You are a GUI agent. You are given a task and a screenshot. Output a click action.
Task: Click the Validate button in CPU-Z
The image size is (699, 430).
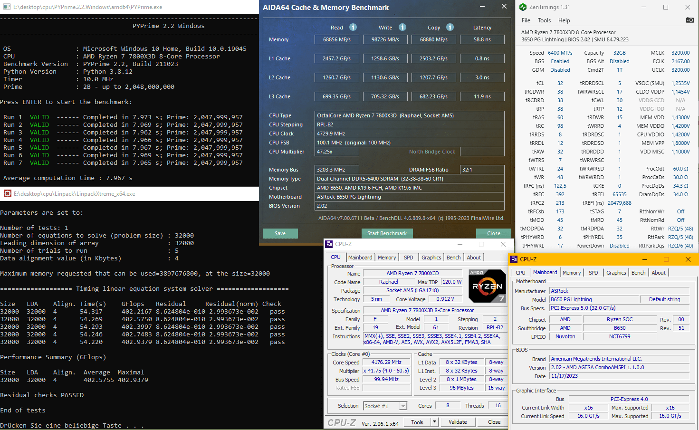458,422
